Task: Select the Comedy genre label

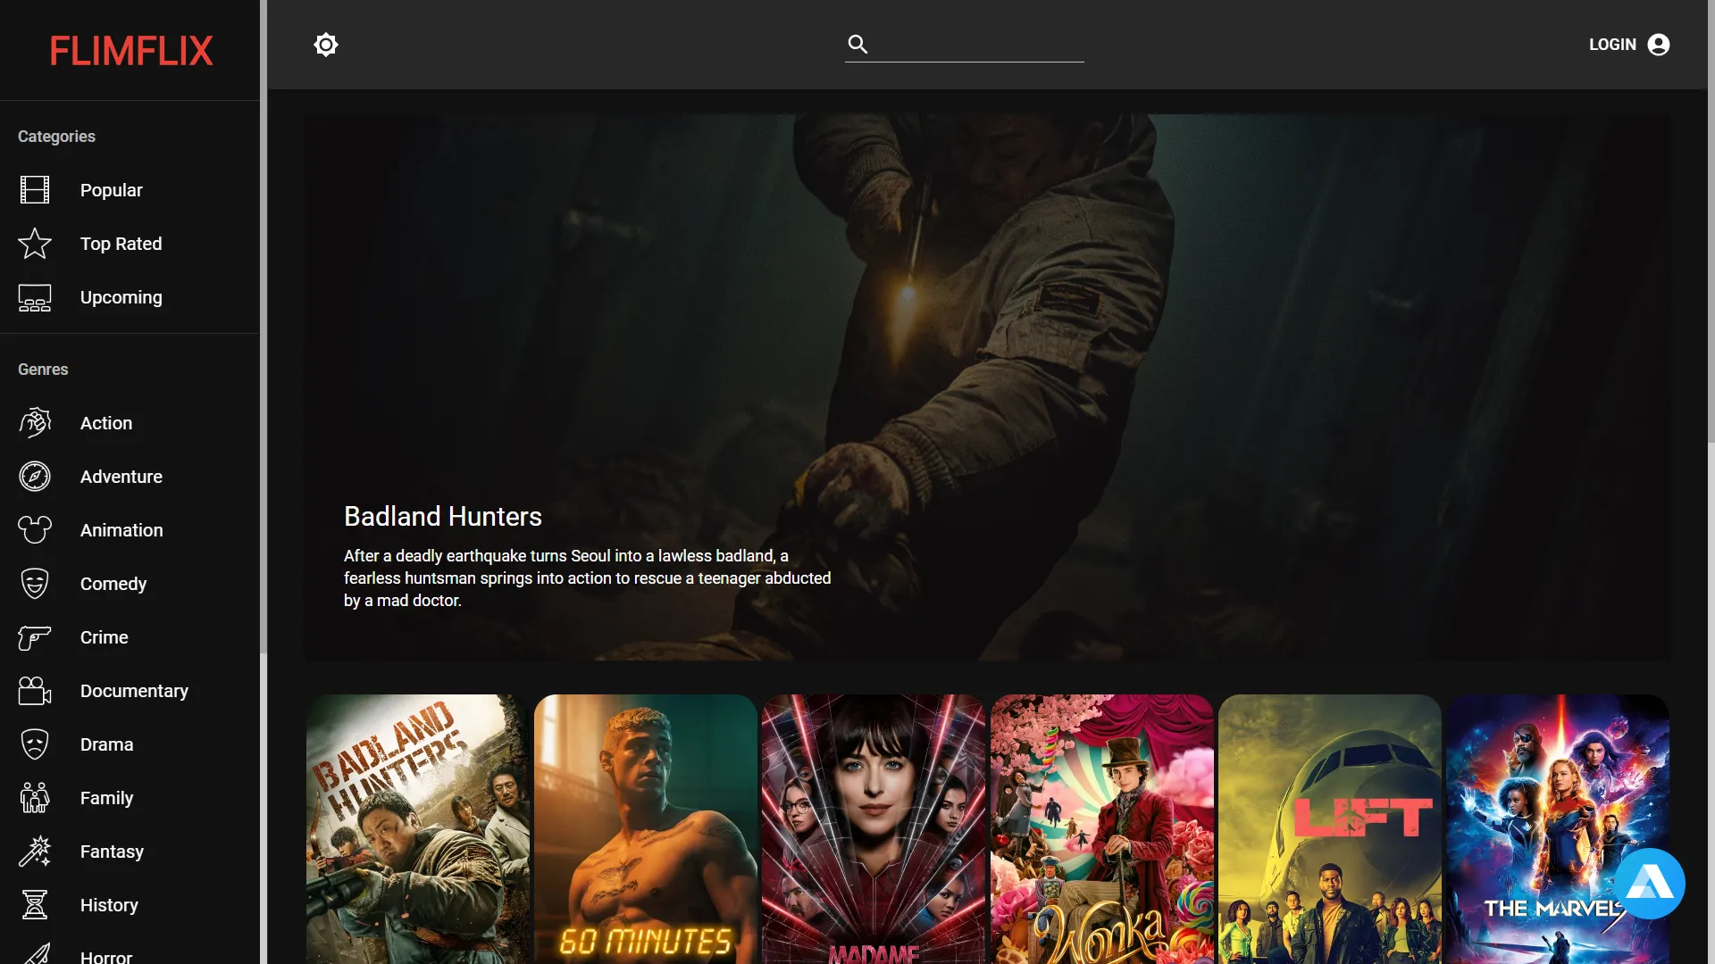Action: [x=113, y=584]
